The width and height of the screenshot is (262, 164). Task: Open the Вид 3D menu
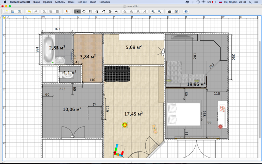82,2
